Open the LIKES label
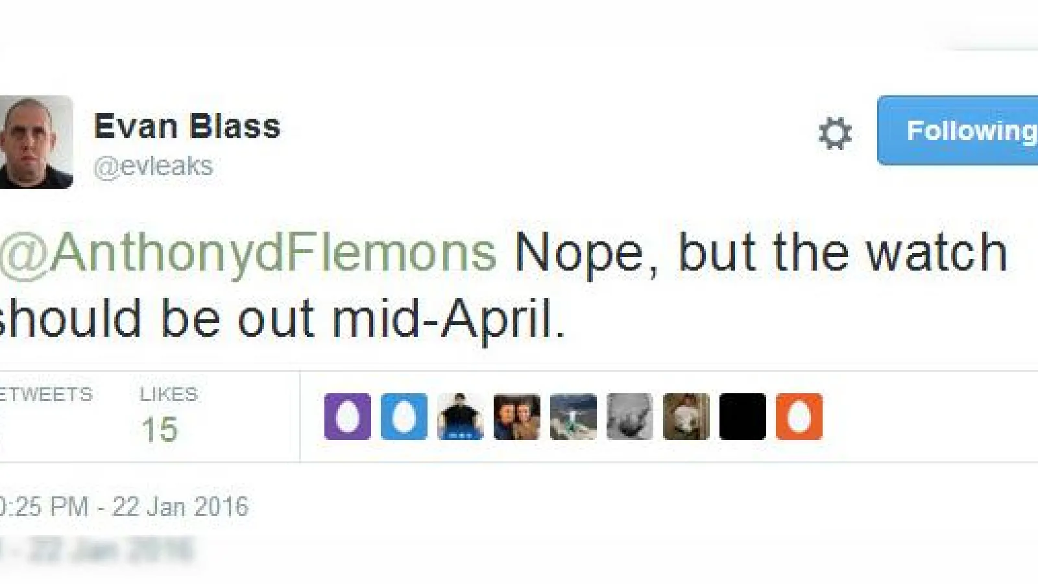 pyautogui.click(x=169, y=394)
